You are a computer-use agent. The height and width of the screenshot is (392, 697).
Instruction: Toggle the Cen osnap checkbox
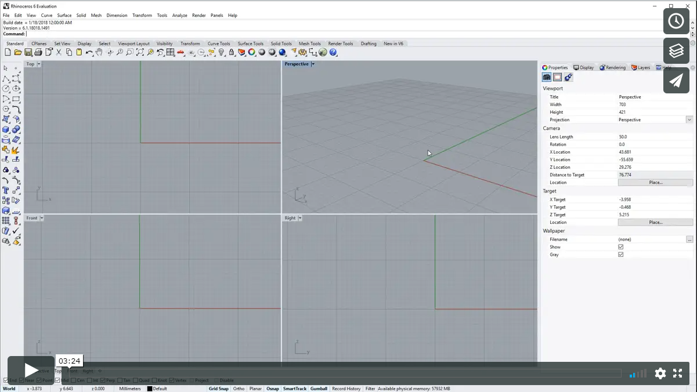click(74, 380)
